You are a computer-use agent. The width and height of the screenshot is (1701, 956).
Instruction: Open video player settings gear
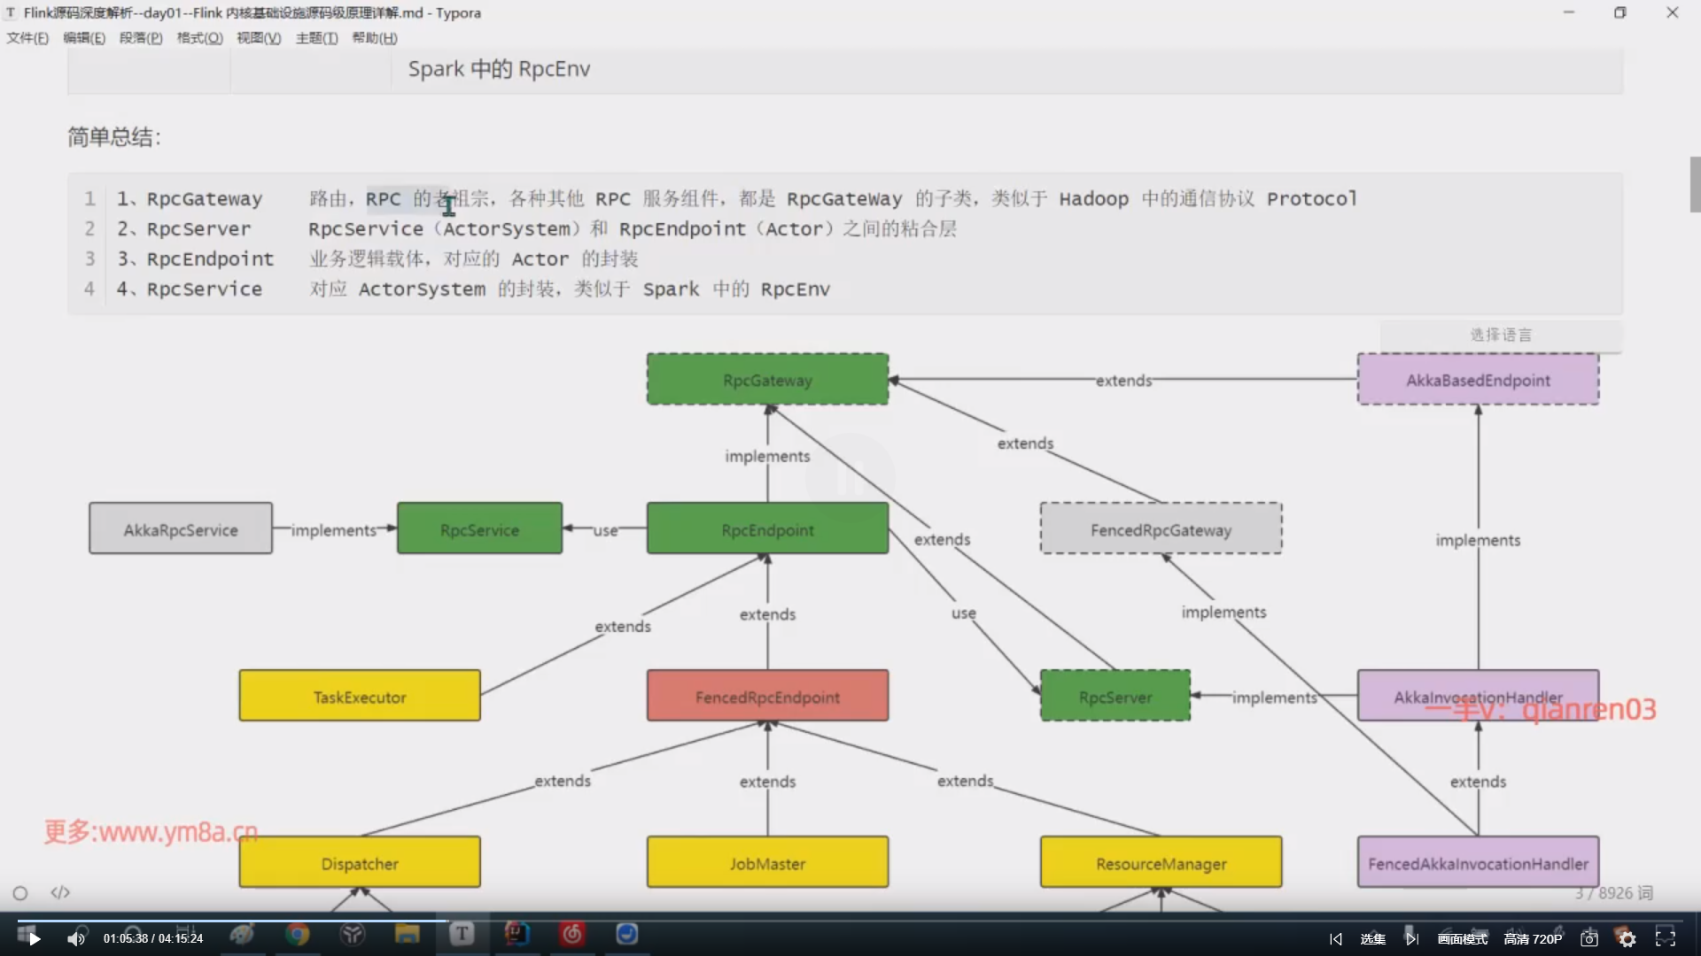[x=1627, y=938]
